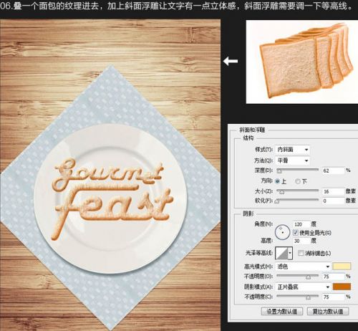Select the Up (上) direction radio
The height and width of the screenshot is (331, 358).
(277, 181)
